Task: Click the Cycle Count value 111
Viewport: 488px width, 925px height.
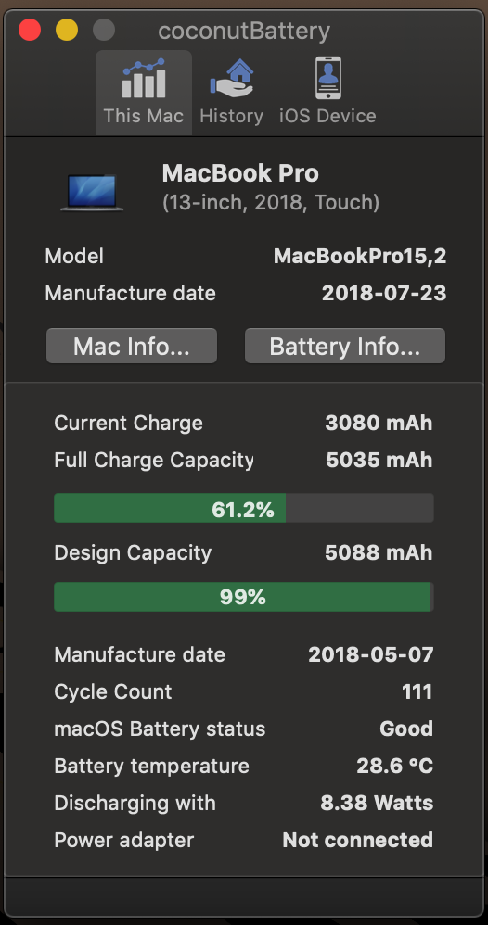Action: 417,691
